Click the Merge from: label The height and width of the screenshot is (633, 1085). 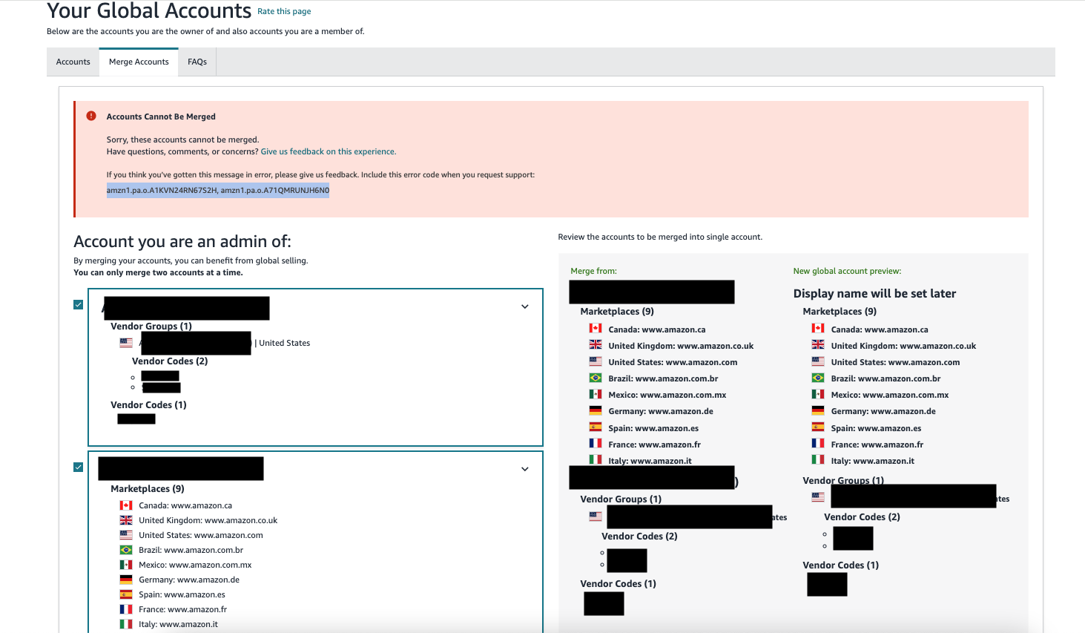(x=593, y=271)
